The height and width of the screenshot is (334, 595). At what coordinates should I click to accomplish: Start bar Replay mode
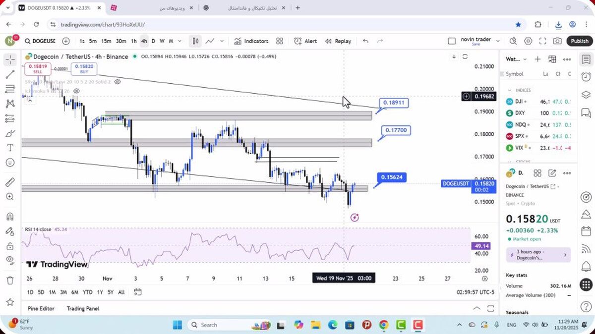pos(338,41)
